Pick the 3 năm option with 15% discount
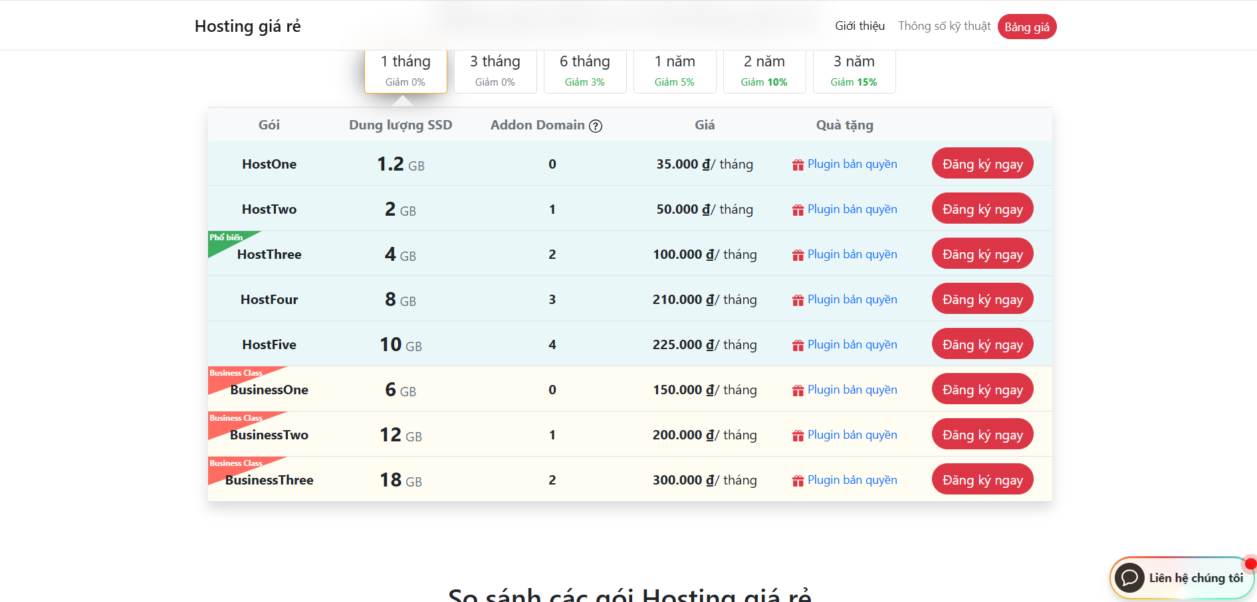This screenshot has height=602, width=1257. 854,70
